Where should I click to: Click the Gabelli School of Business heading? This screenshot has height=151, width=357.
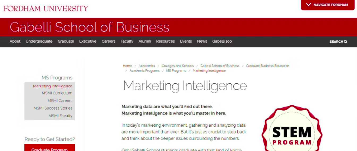click(90, 27)
